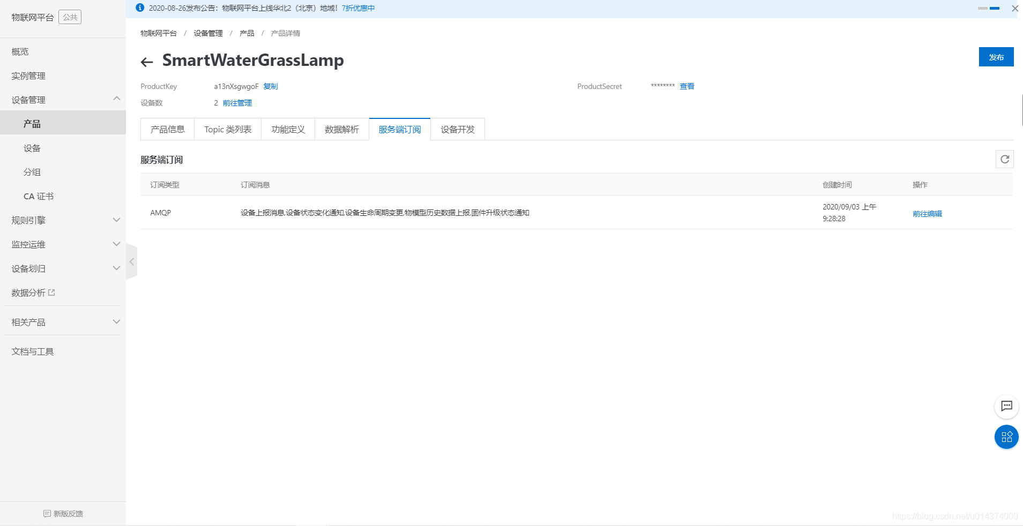
Task: Select 产品 in the sidebar
Action: [63, 123]
